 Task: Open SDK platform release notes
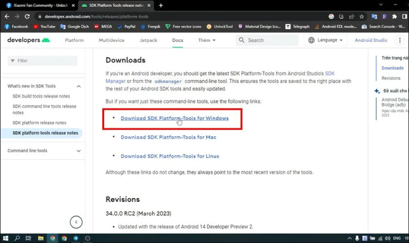(x=39, y=122)
